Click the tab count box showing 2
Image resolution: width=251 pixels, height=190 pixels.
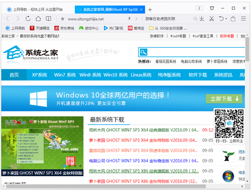(x=199, y=8)
